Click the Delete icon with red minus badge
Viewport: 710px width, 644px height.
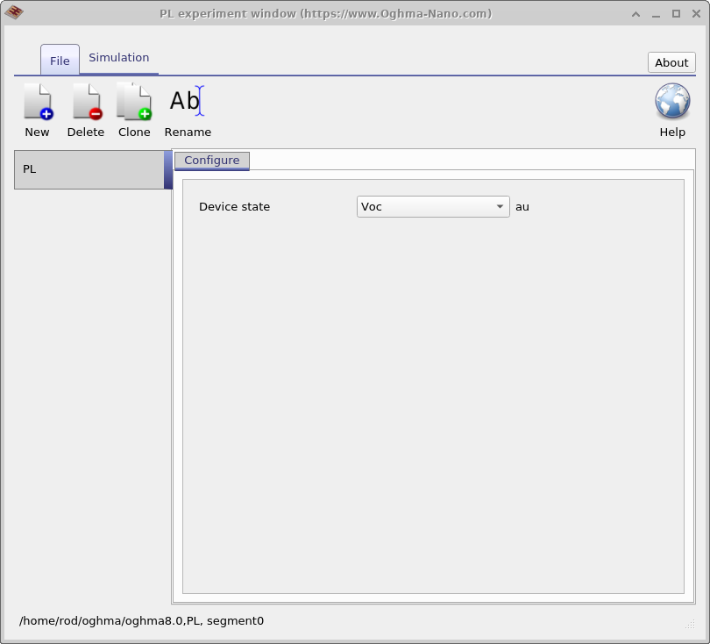(x=85, y=101)
